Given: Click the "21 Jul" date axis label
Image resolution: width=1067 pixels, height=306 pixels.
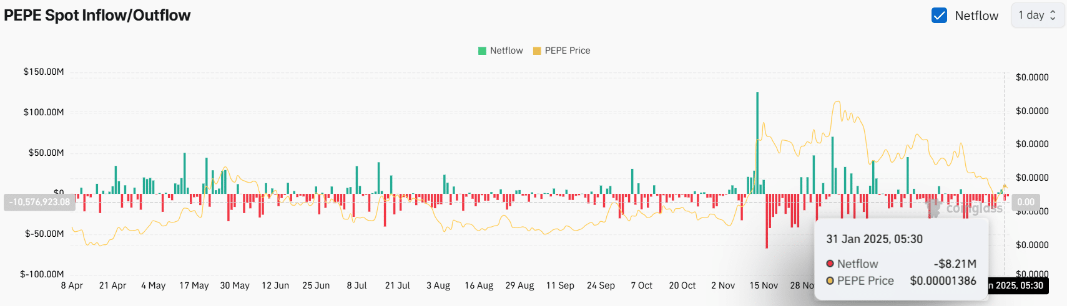Looking at the screenshot, I should point(397,285).
